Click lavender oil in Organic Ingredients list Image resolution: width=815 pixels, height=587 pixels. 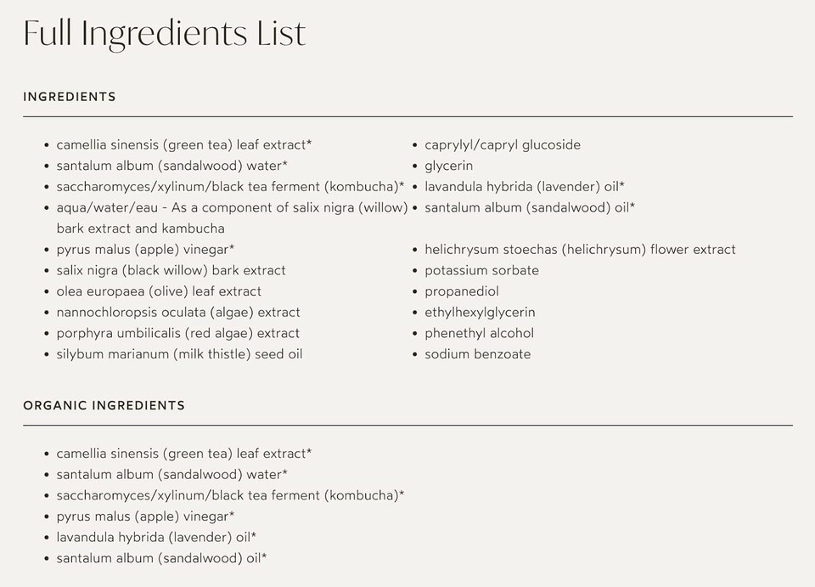(156, 537)
